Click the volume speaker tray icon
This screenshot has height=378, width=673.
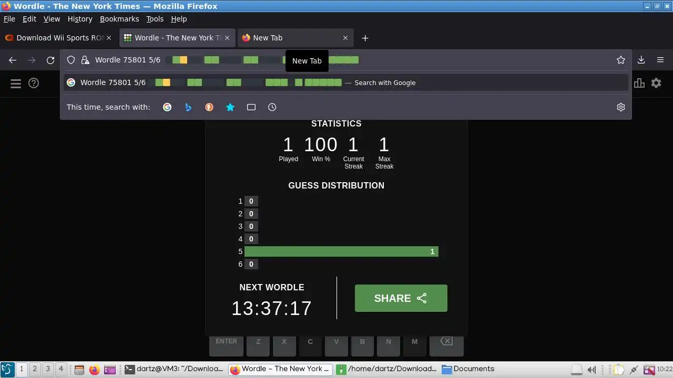coord(592,370)
